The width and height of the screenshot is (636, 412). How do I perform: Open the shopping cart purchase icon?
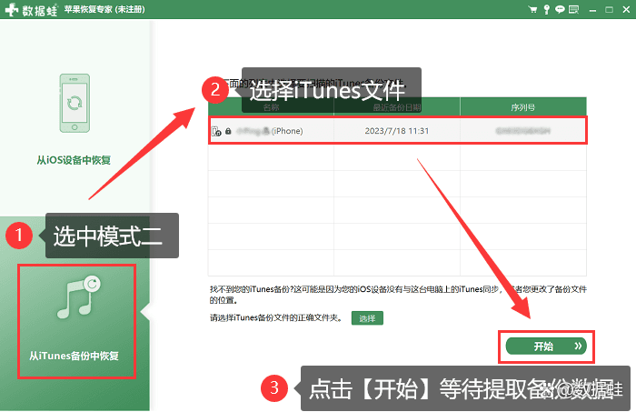click(532, 9)
